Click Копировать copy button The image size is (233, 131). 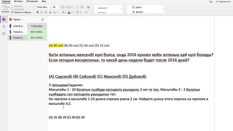tap(18, 9)
